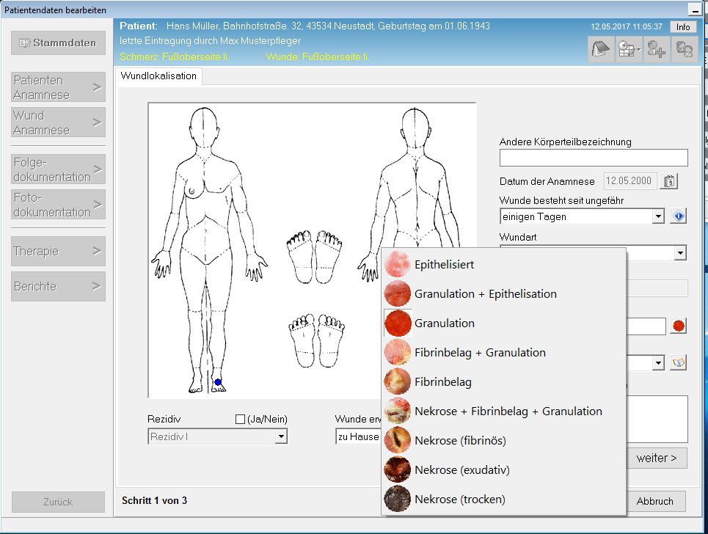Screen dimensions: 708x534
Task: Open the notepad icon in the header
Action: [601, 49]
